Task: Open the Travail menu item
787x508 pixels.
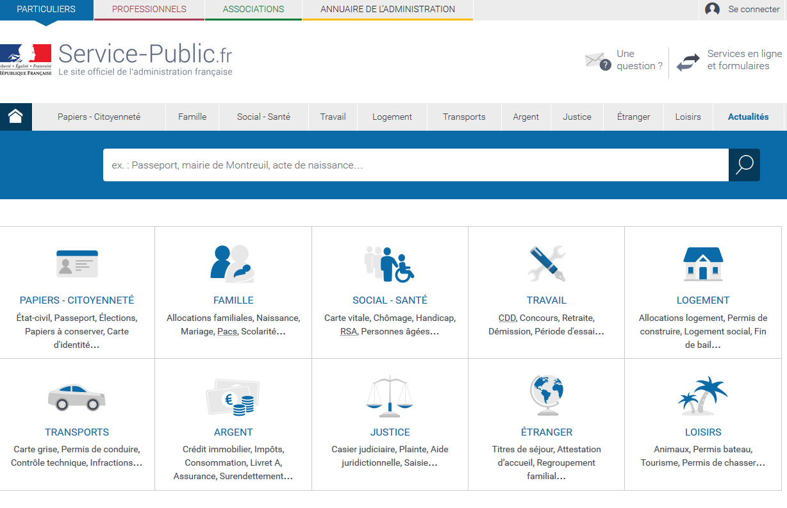Action: tap(333, 117)
